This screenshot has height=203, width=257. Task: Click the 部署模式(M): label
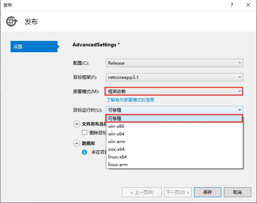click(x=86, y=92)
